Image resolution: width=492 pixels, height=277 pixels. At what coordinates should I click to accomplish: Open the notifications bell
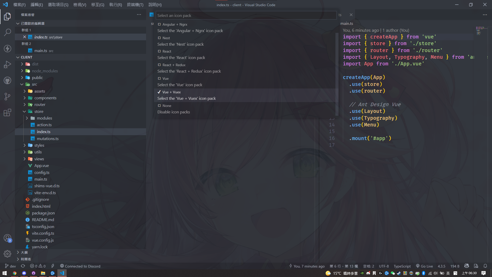pos(485,266)
